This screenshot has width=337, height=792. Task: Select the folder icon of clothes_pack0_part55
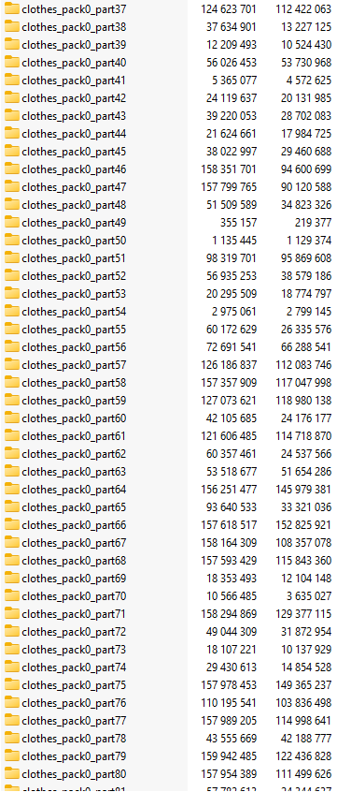12,330
